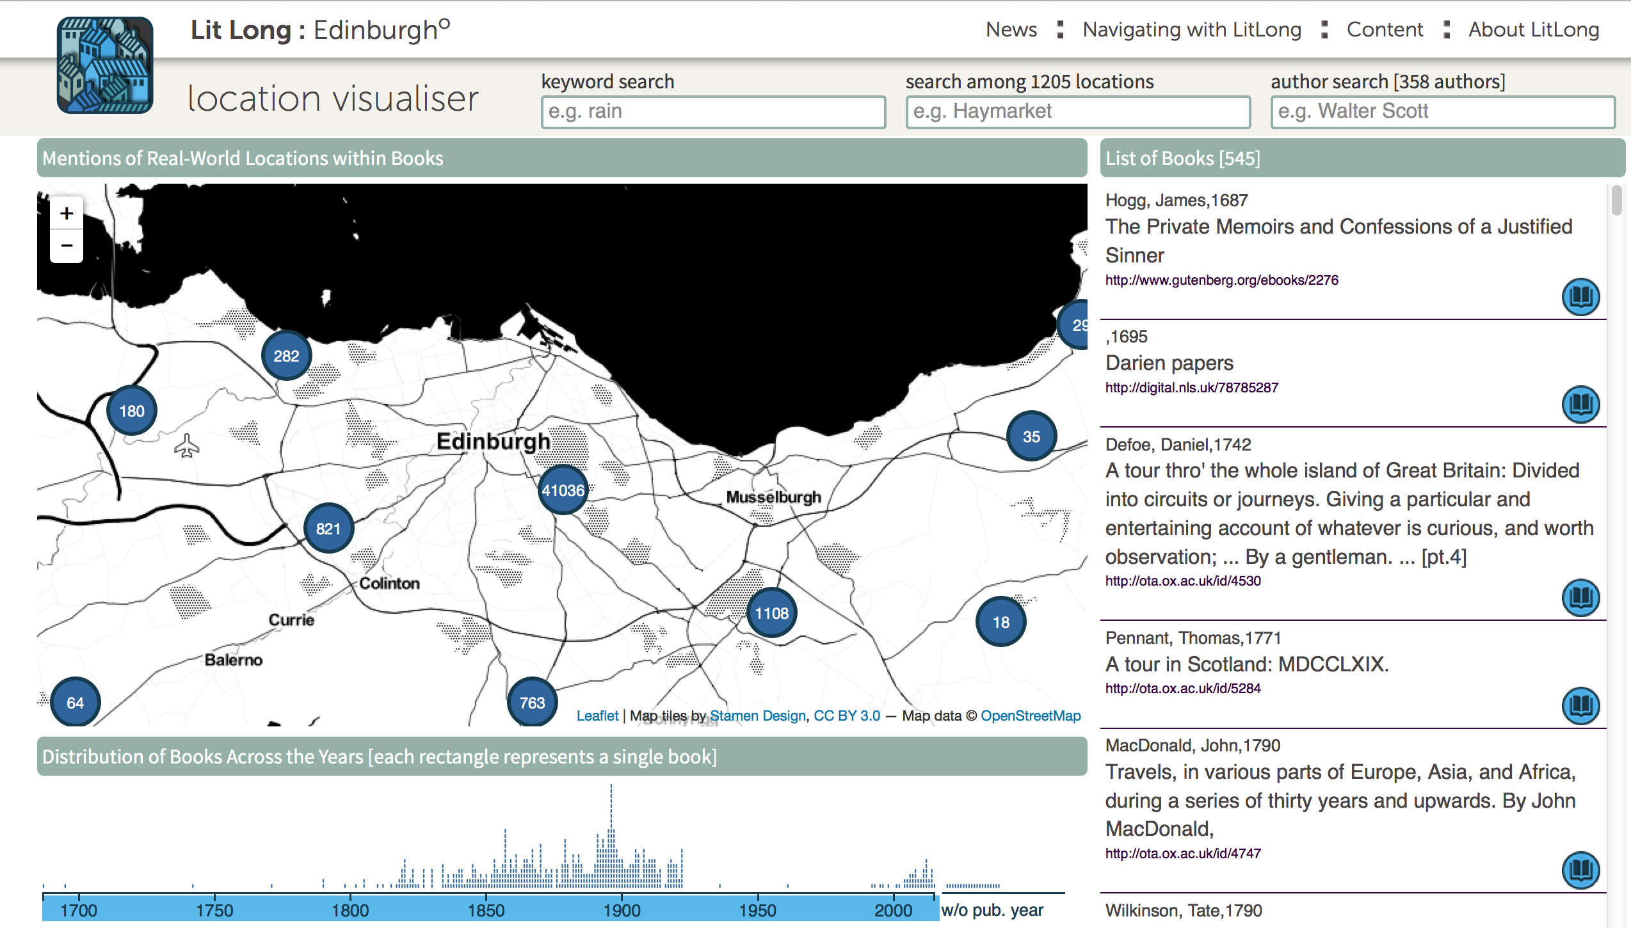The width and height of the screenshot is (1631, 928).
Task: Click the 282 cluster marker
Action: (286, 356)
